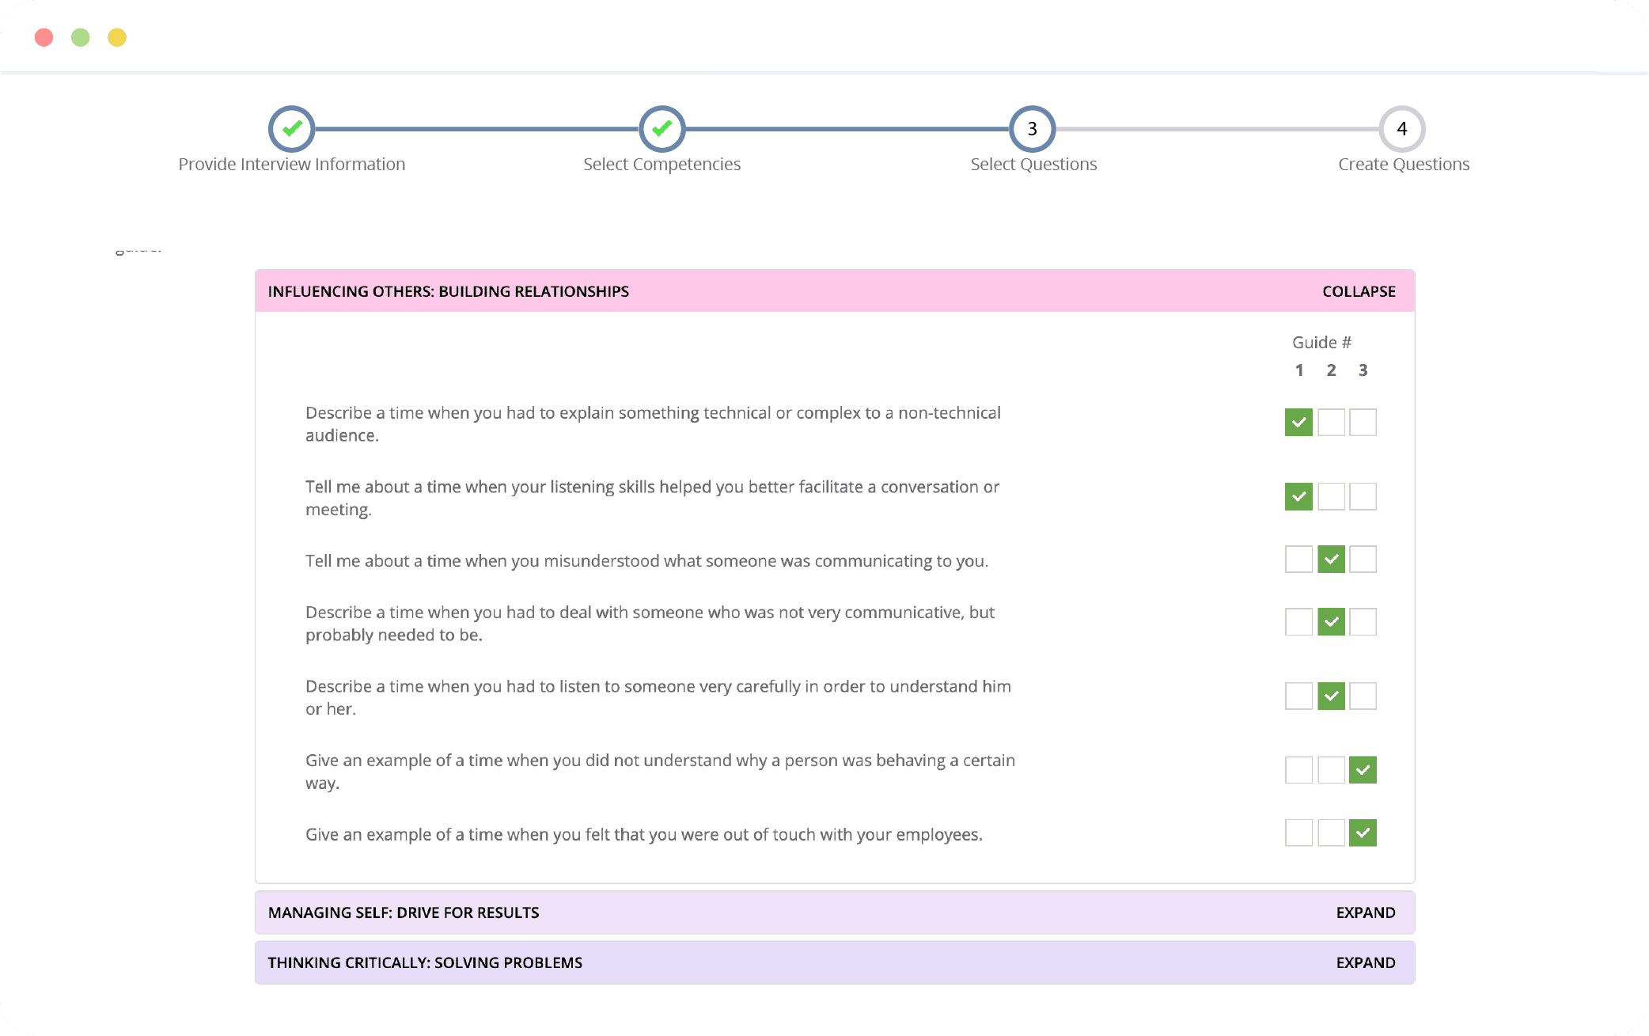Uncheck Guide 2 for listen very carefully question
The width and height of the screenshot is (1649, 1036).
coord(1331,696)
